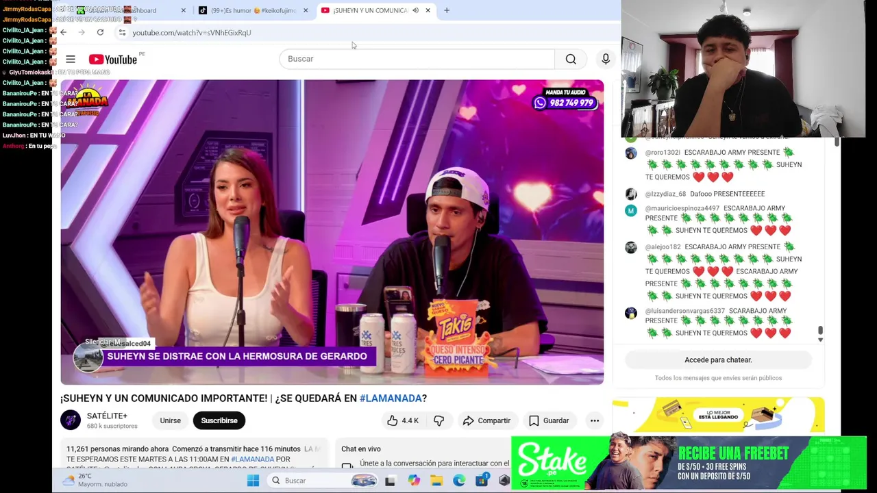Open @luisandersonvargas6337 chat avatar
Image resolution: width=877 pixels, height=493 pixels.
click(x=631, y=313)
